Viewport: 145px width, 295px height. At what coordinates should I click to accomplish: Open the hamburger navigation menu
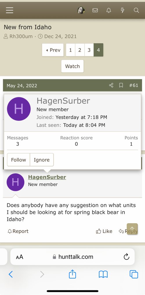(10, 10)
